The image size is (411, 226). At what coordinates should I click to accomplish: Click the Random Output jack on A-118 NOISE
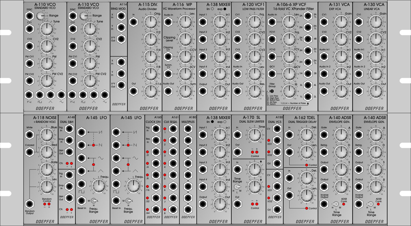point(29,204)
